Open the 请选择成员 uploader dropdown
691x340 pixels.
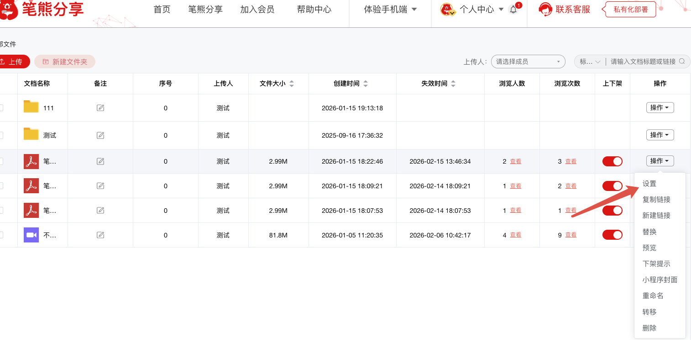(528, 62)
